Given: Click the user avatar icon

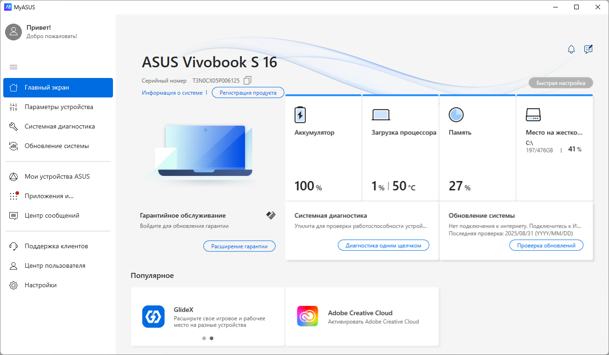Looking at the screenshot, I should (x=13, y=32).
